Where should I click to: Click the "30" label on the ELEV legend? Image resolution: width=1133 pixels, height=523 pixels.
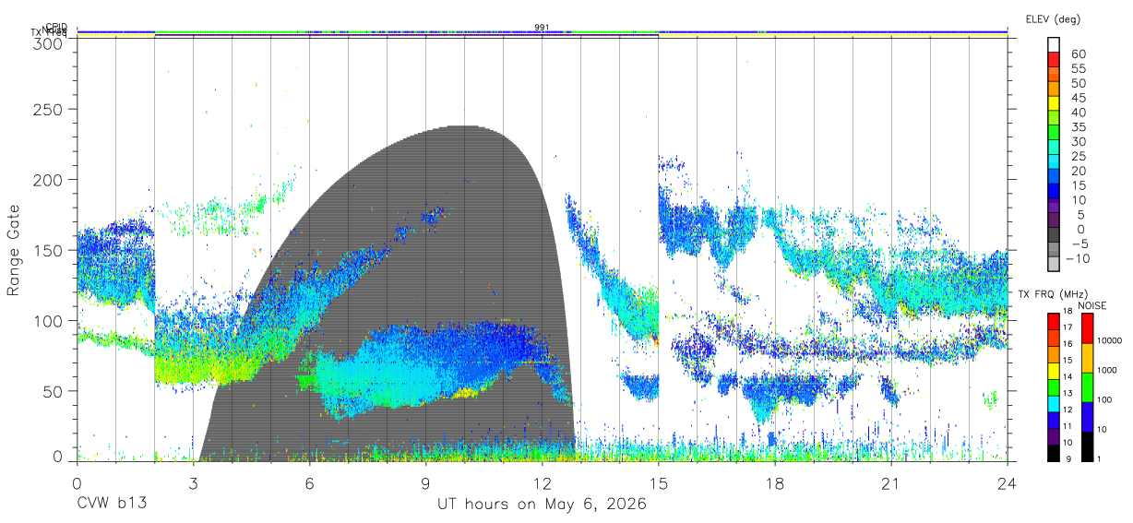tap(1078, 141)
